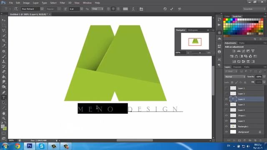Screen dimensions: 267x150
Task: Switch to the Styles tab
Action: click(242, 43)
